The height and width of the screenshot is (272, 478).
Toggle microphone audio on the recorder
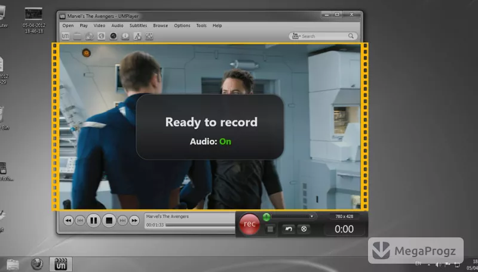266,217
